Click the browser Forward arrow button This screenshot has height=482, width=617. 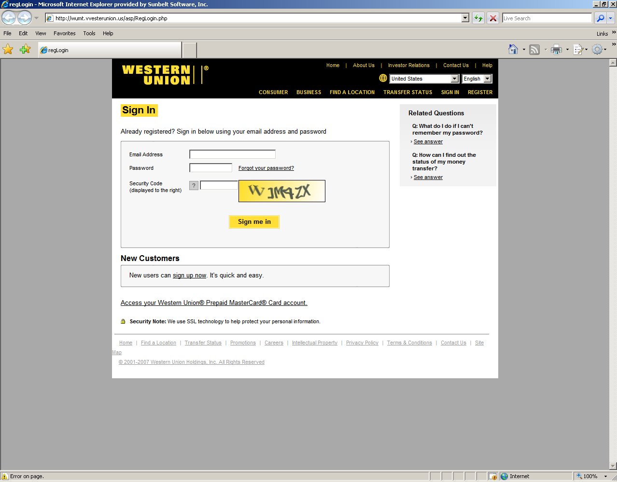pos(25,18)
